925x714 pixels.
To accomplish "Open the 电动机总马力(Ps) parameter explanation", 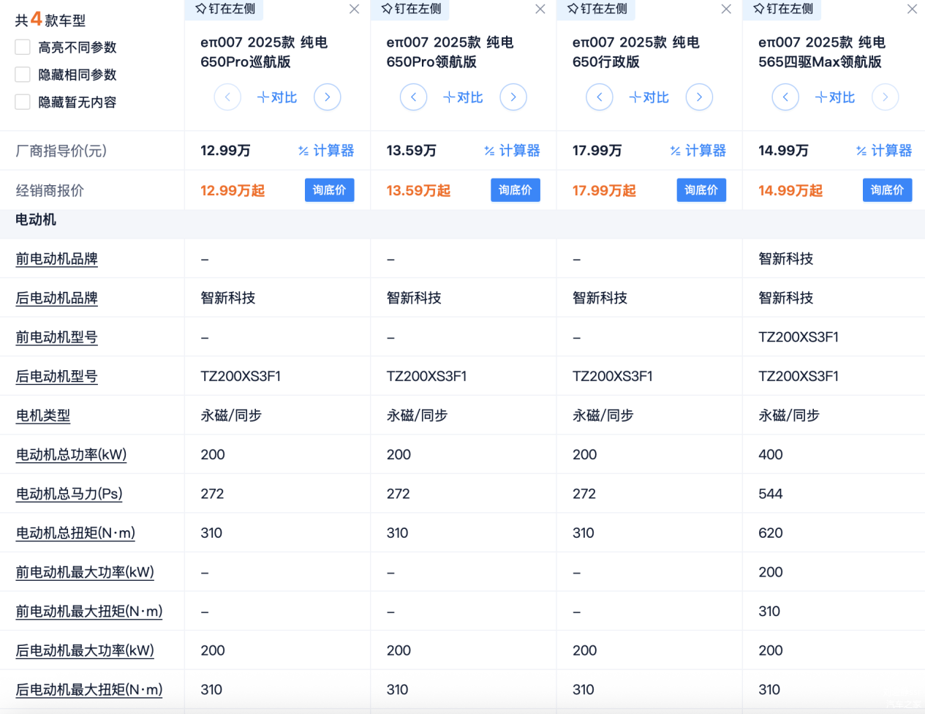I will pos(69,494).
